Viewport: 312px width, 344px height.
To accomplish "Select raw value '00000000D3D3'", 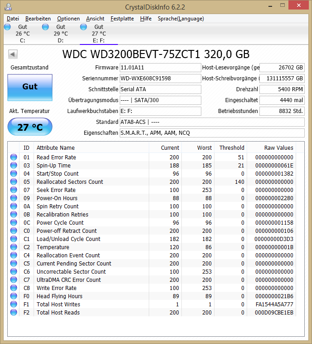I will click(274, 239).
